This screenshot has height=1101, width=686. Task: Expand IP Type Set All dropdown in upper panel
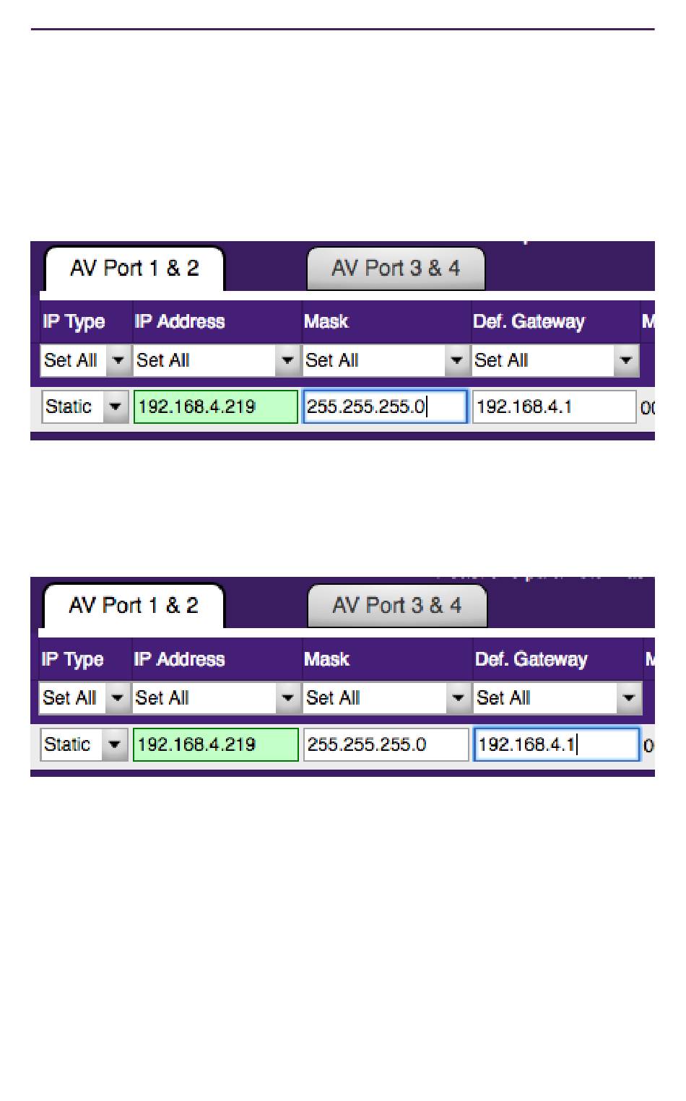click(84, 360)
